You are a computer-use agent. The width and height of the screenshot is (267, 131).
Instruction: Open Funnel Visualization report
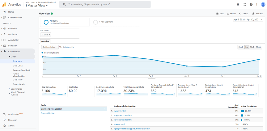point(19,75)
